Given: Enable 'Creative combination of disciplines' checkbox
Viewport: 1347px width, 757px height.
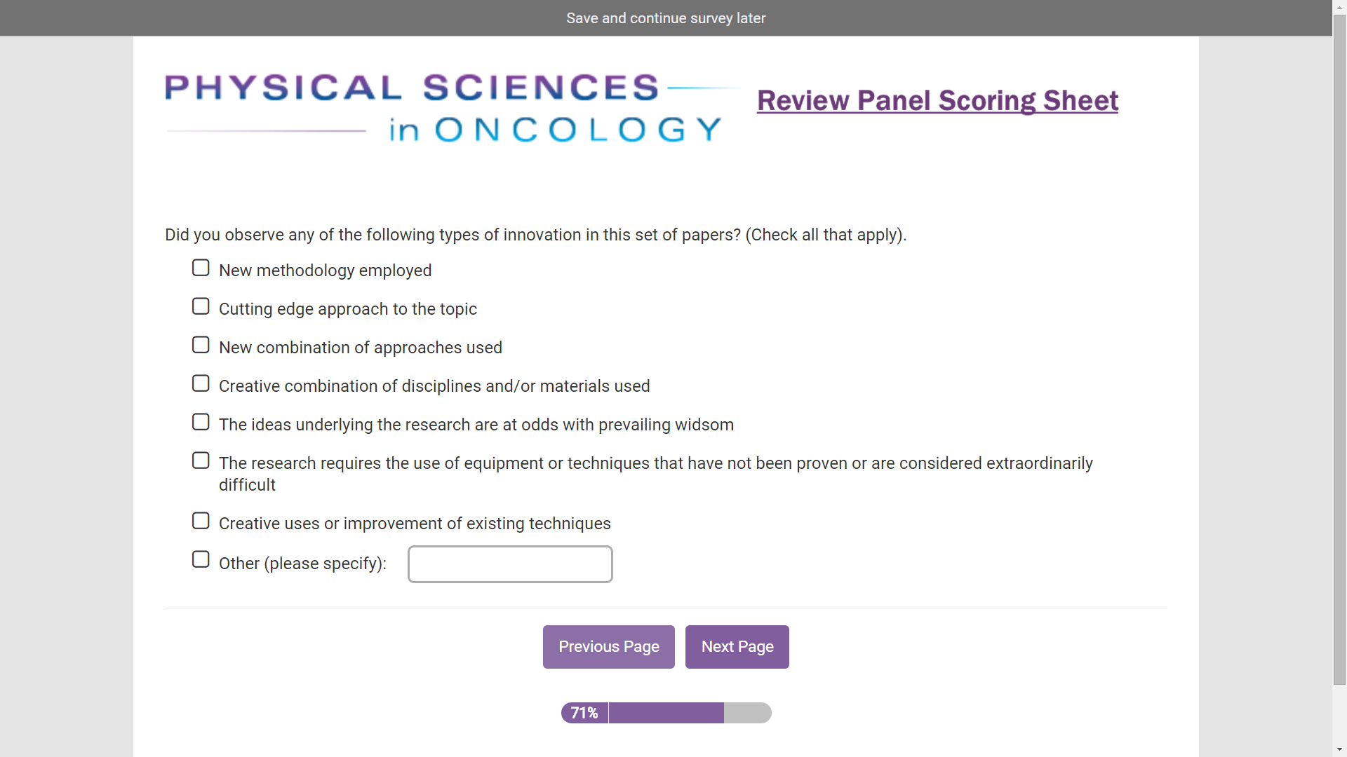Looking at the screenshot, I should tap(201, 384).
